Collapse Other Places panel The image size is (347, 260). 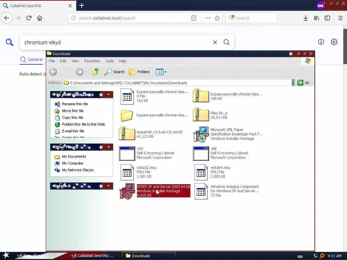[108, 147]
